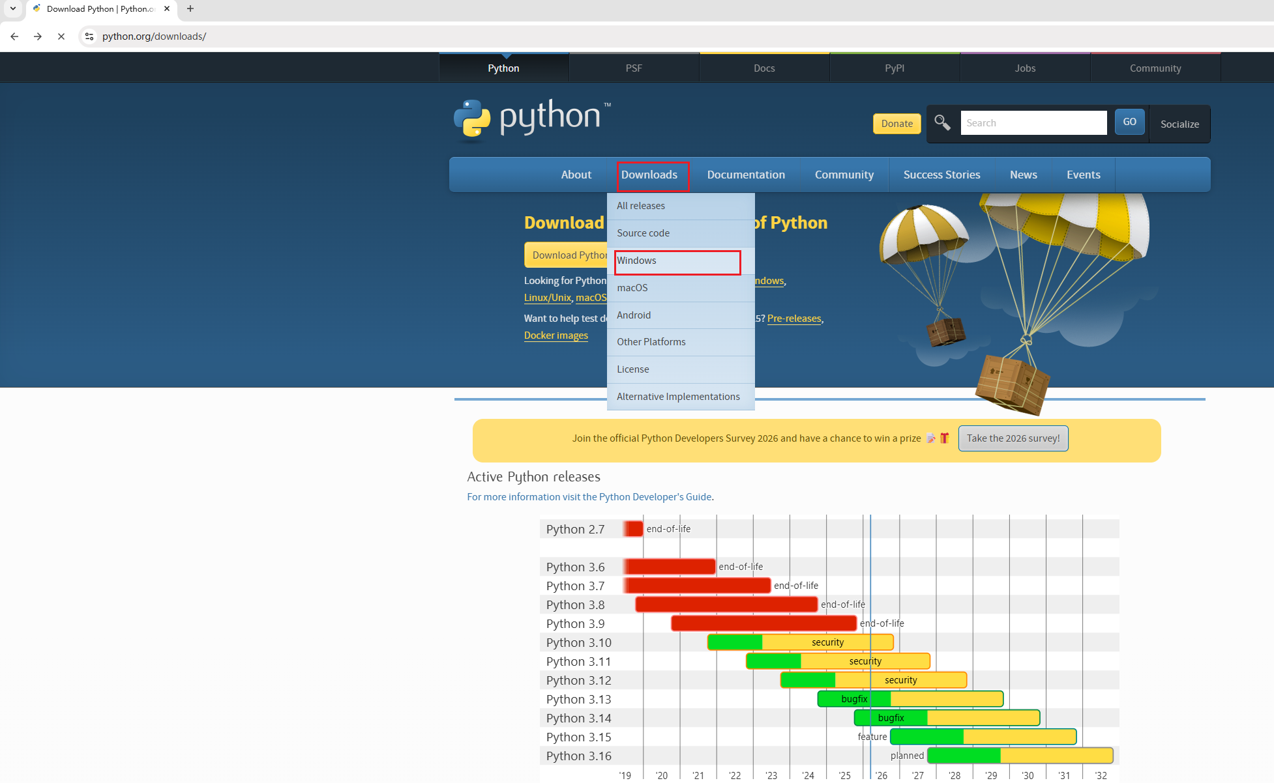The image size is (1274, 783).
Task: Click the browser address bar URL
Action: 154,36
